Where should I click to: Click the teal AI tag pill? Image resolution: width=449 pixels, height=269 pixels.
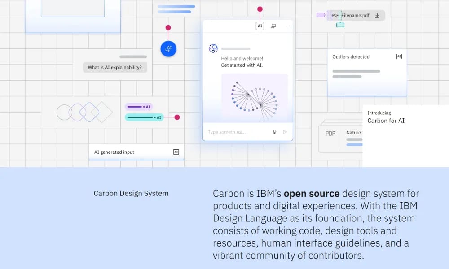(x=144, y=117)
